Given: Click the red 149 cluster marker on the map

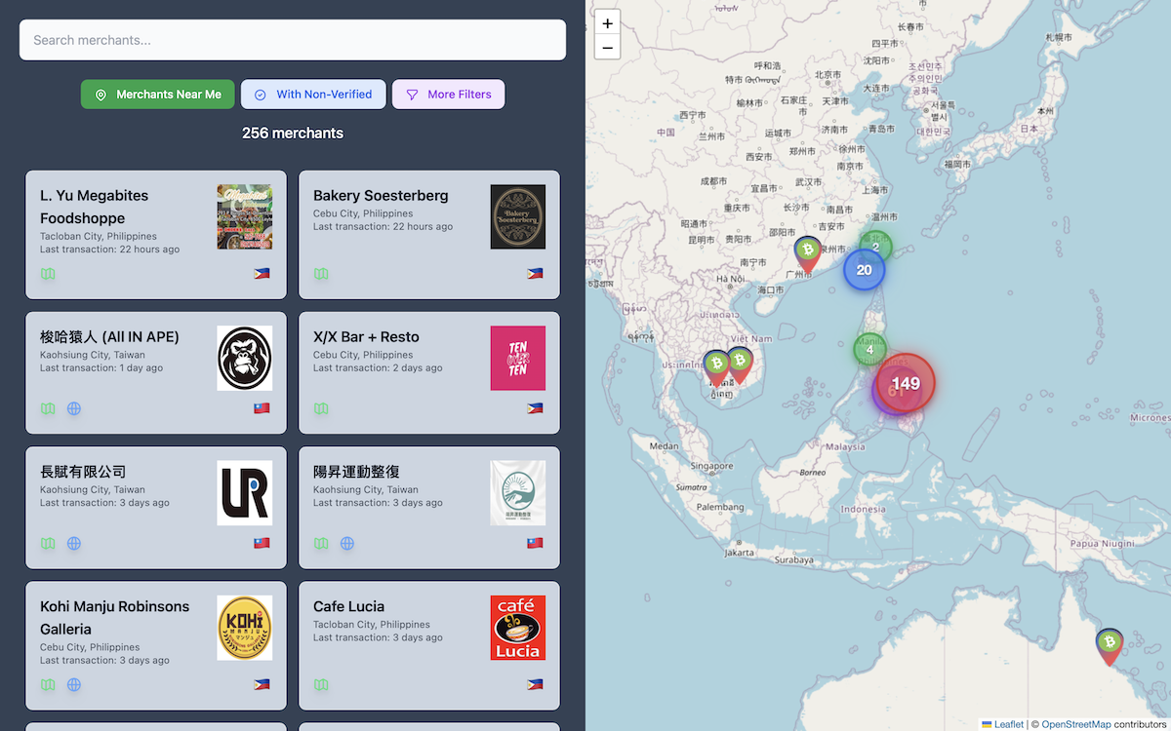Looking at the screenshot, I should [903, 382].
